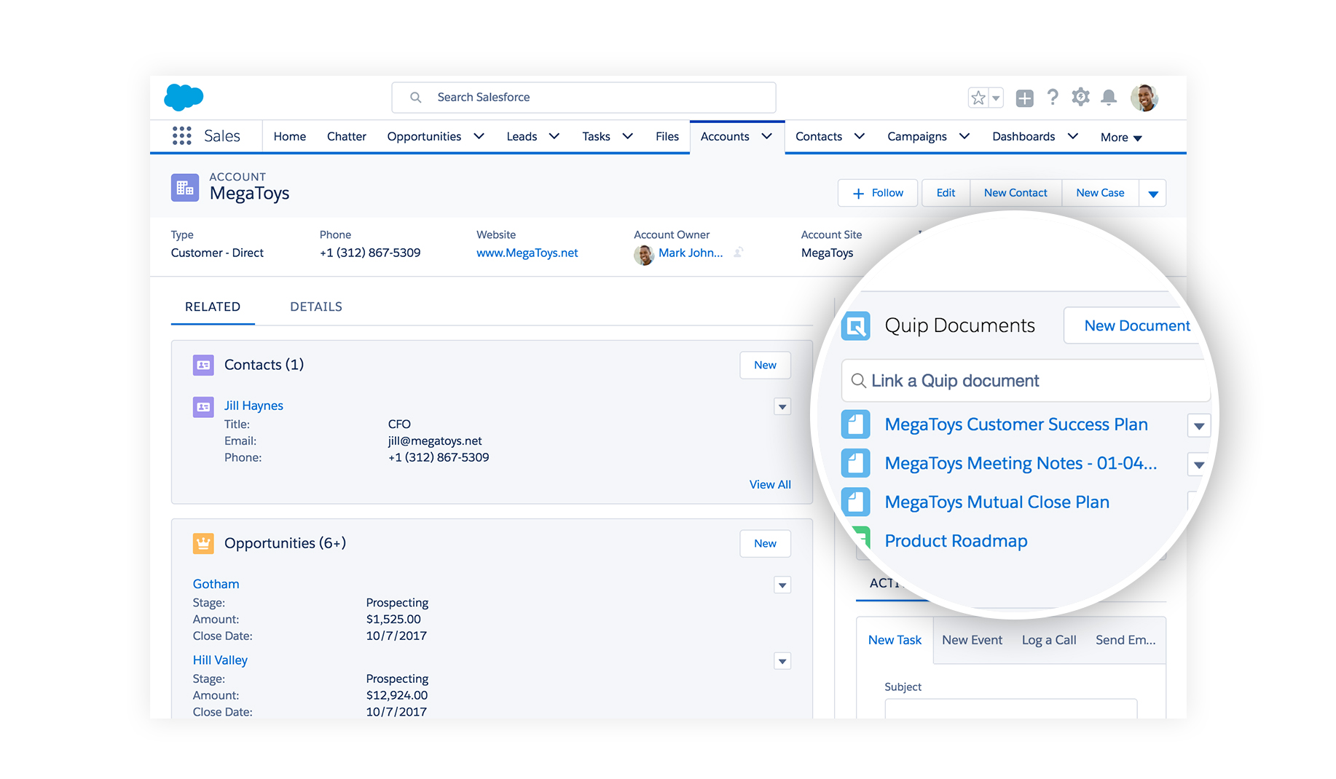The width and height of the screenshot is (1336, 779).
Task: Switch to the RELATED tab
Action: pyautogui.click(x=213, y=307)
